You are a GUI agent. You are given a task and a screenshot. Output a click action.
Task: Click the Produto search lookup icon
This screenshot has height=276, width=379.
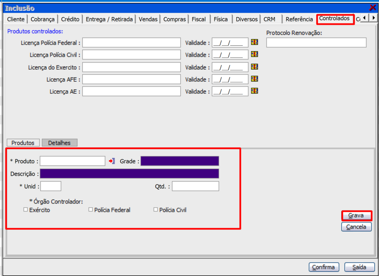[x=112, y=161]
